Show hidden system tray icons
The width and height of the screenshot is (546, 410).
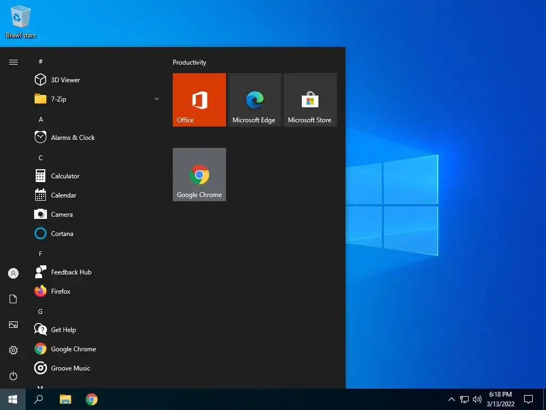click(451, 399)
